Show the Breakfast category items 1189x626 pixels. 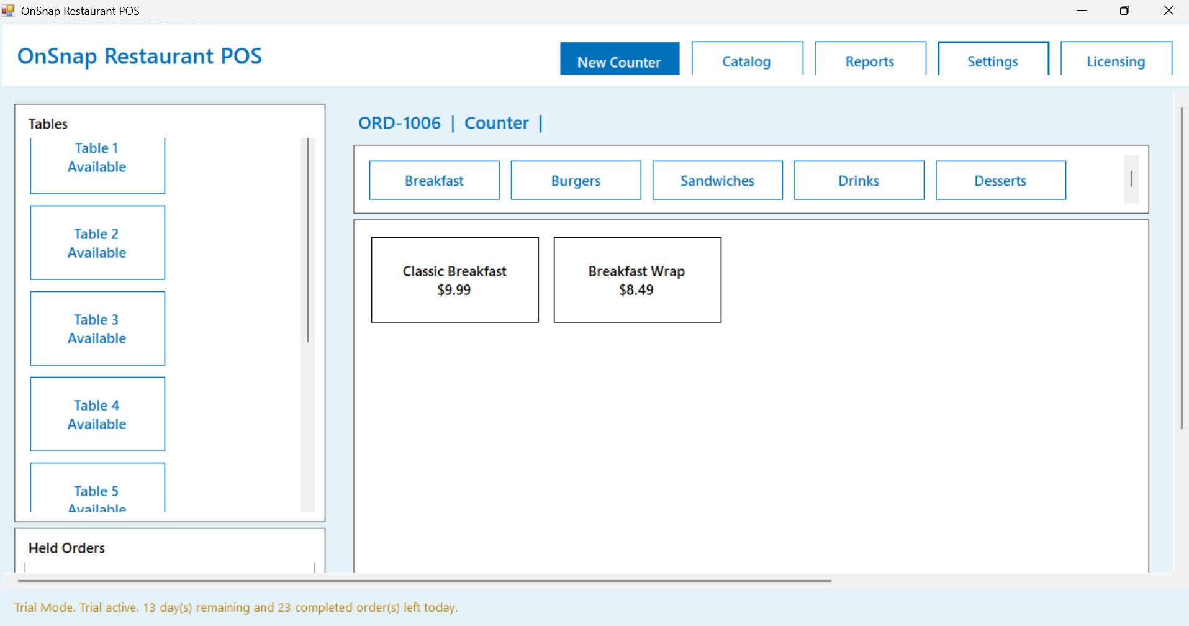pyautogui.click(x=434, y=181)
